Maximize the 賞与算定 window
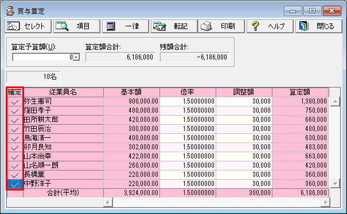The height and width of the screenshot is (214, 347). point(312,11)
